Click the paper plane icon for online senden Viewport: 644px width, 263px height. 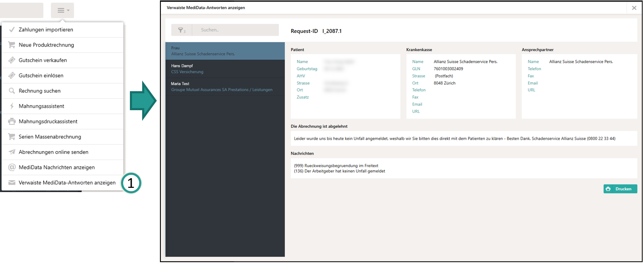click(x=12, y=152)
